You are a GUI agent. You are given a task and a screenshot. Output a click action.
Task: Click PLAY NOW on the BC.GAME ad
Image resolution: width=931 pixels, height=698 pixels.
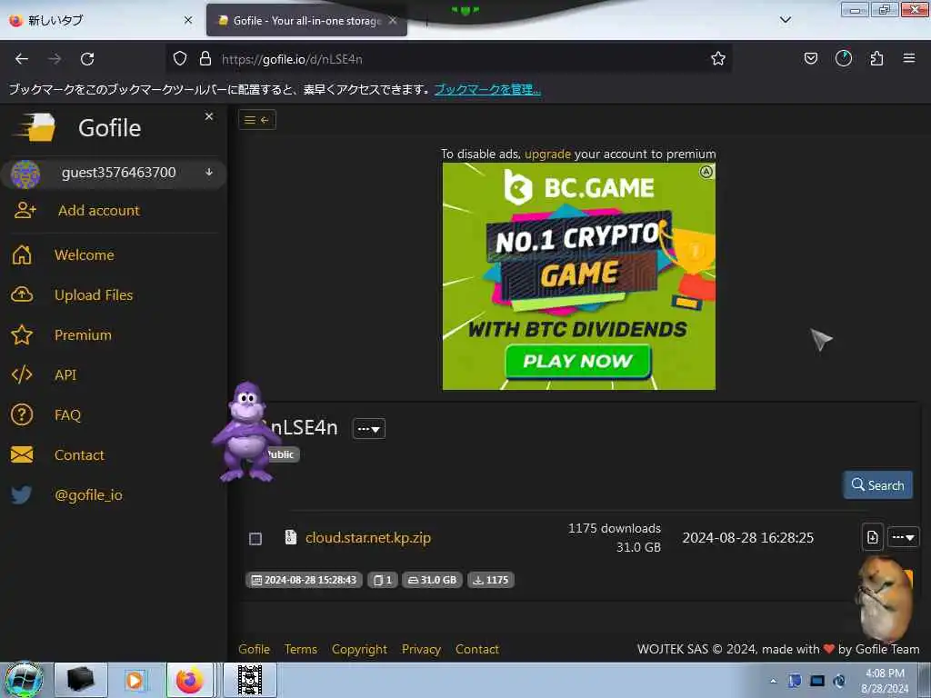click(577, 361)
